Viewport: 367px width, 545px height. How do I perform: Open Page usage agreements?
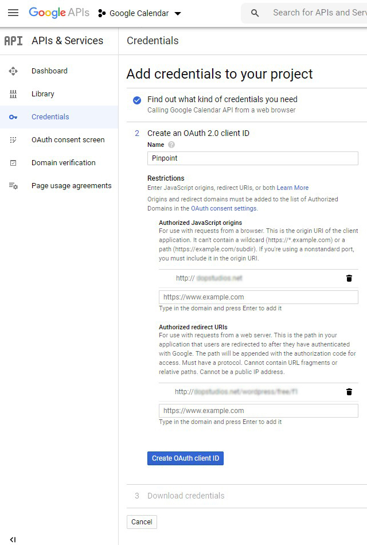[x=71, y=186]
